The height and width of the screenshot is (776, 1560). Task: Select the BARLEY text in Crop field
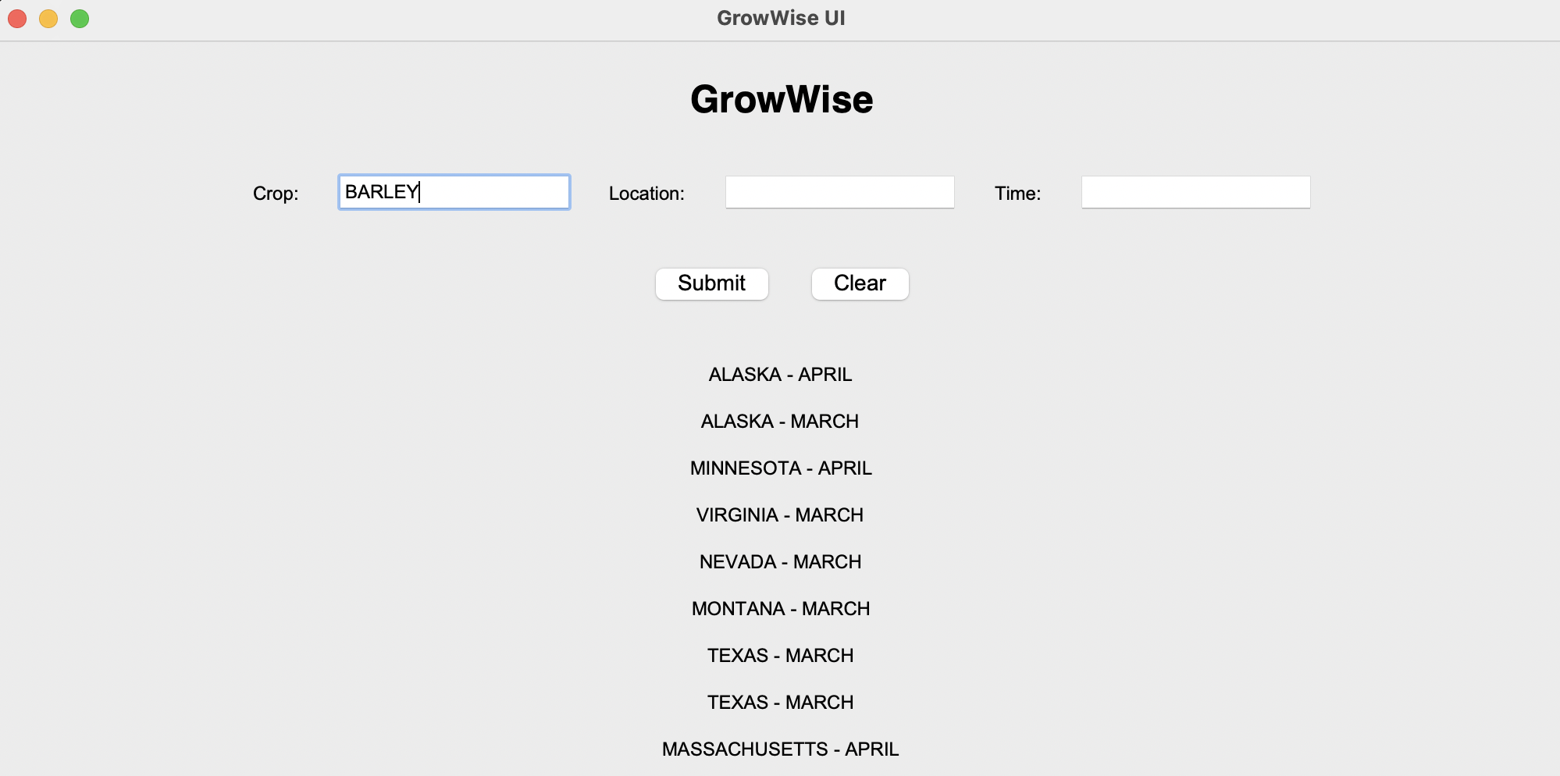tap(381, 190)
